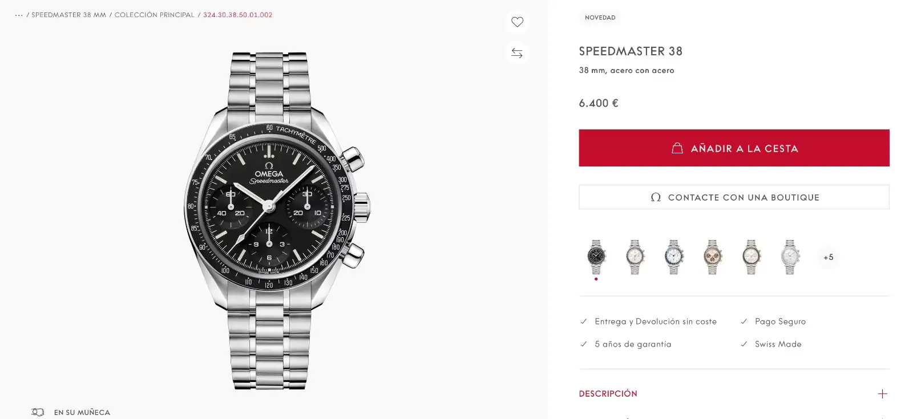This screenshot has height=419, width=913.
Task: Click CONTACTE CON UNA BOUTIQUE button
Action: click(734, 197)
